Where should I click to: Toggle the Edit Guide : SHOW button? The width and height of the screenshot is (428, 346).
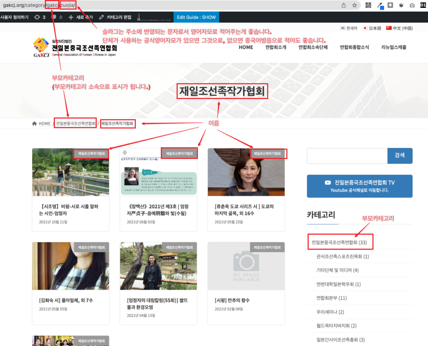196,17
